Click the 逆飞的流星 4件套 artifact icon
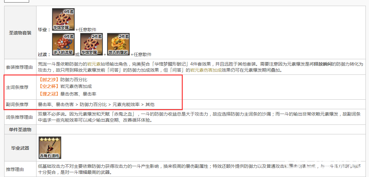Screen dimensions: 369x177 coord(63,45)
